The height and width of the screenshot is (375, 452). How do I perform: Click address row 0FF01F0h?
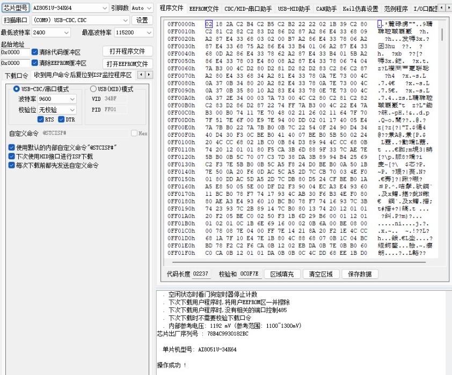[x=181, y=253]
